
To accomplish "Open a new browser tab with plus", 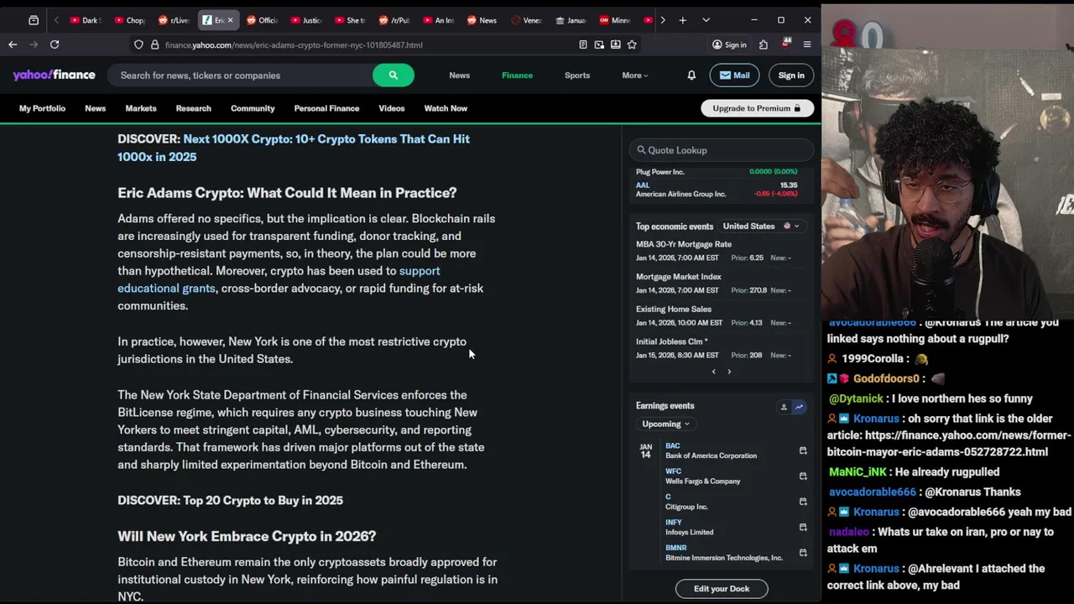I will 683,20.
